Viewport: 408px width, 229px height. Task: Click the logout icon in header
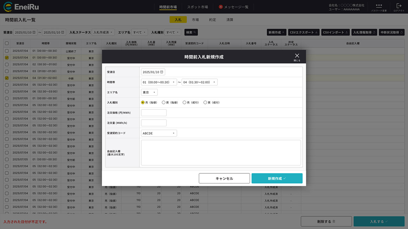[399, 6]
